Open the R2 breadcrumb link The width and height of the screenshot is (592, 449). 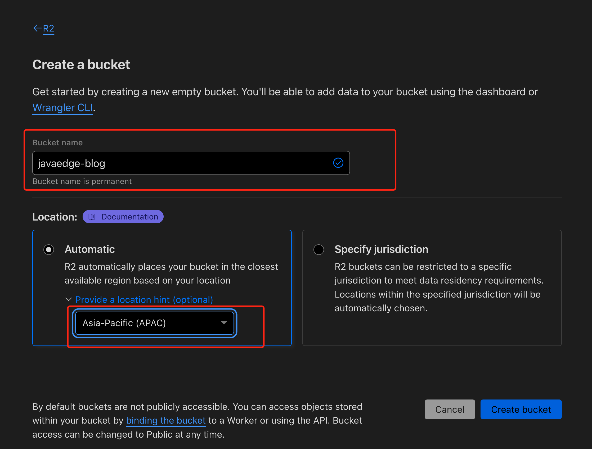pos(48,28)
